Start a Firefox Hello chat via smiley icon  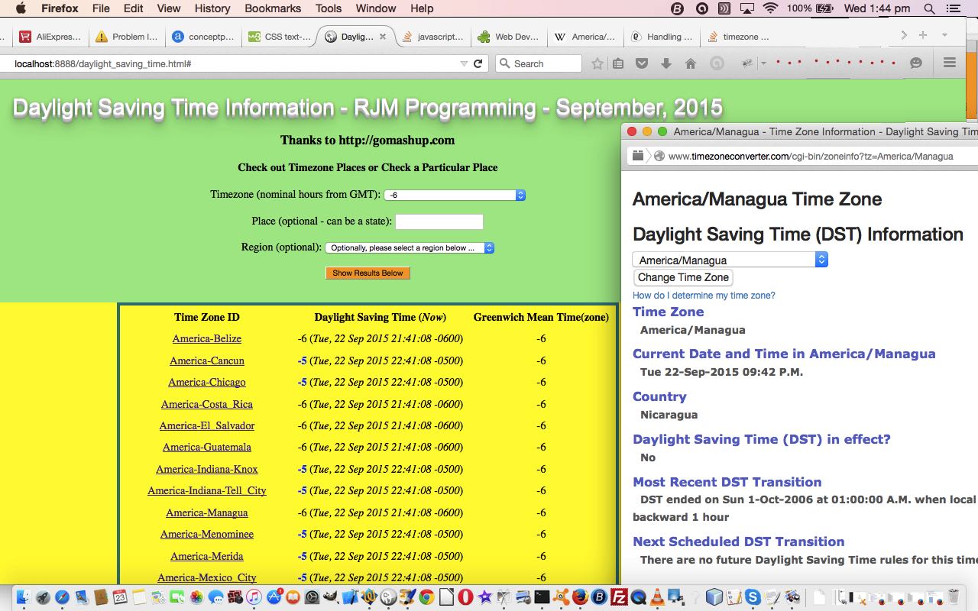coord(915,63)
